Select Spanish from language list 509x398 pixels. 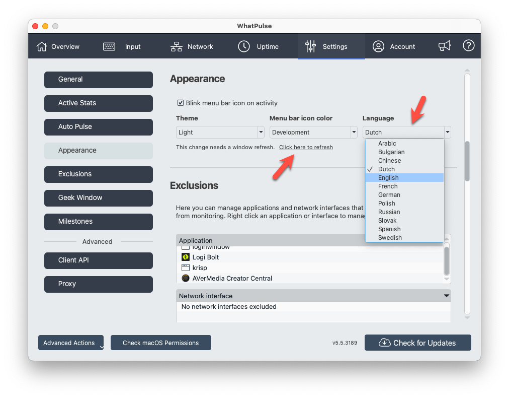(x=404, y=229)
